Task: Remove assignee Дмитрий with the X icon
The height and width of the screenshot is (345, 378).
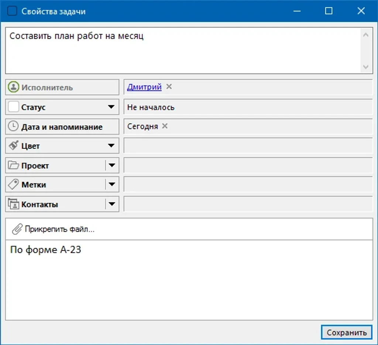Action: (169, 87)
